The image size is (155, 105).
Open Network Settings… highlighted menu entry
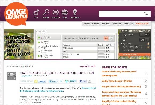point(135,54)
